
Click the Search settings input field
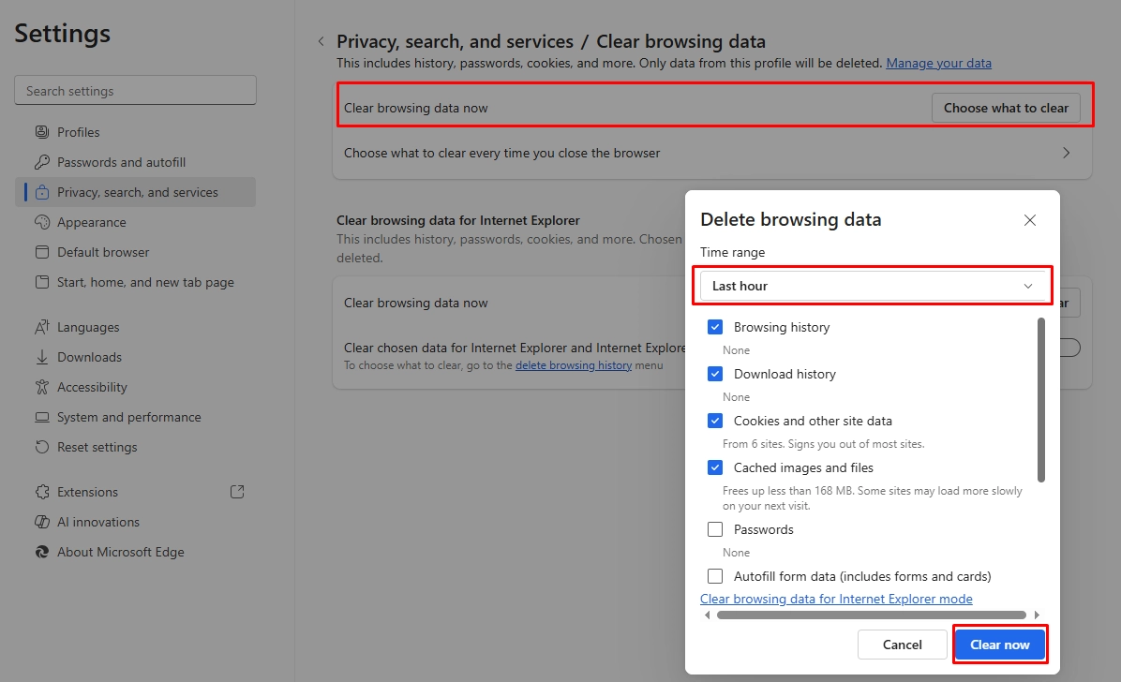[x=135, y=91]
